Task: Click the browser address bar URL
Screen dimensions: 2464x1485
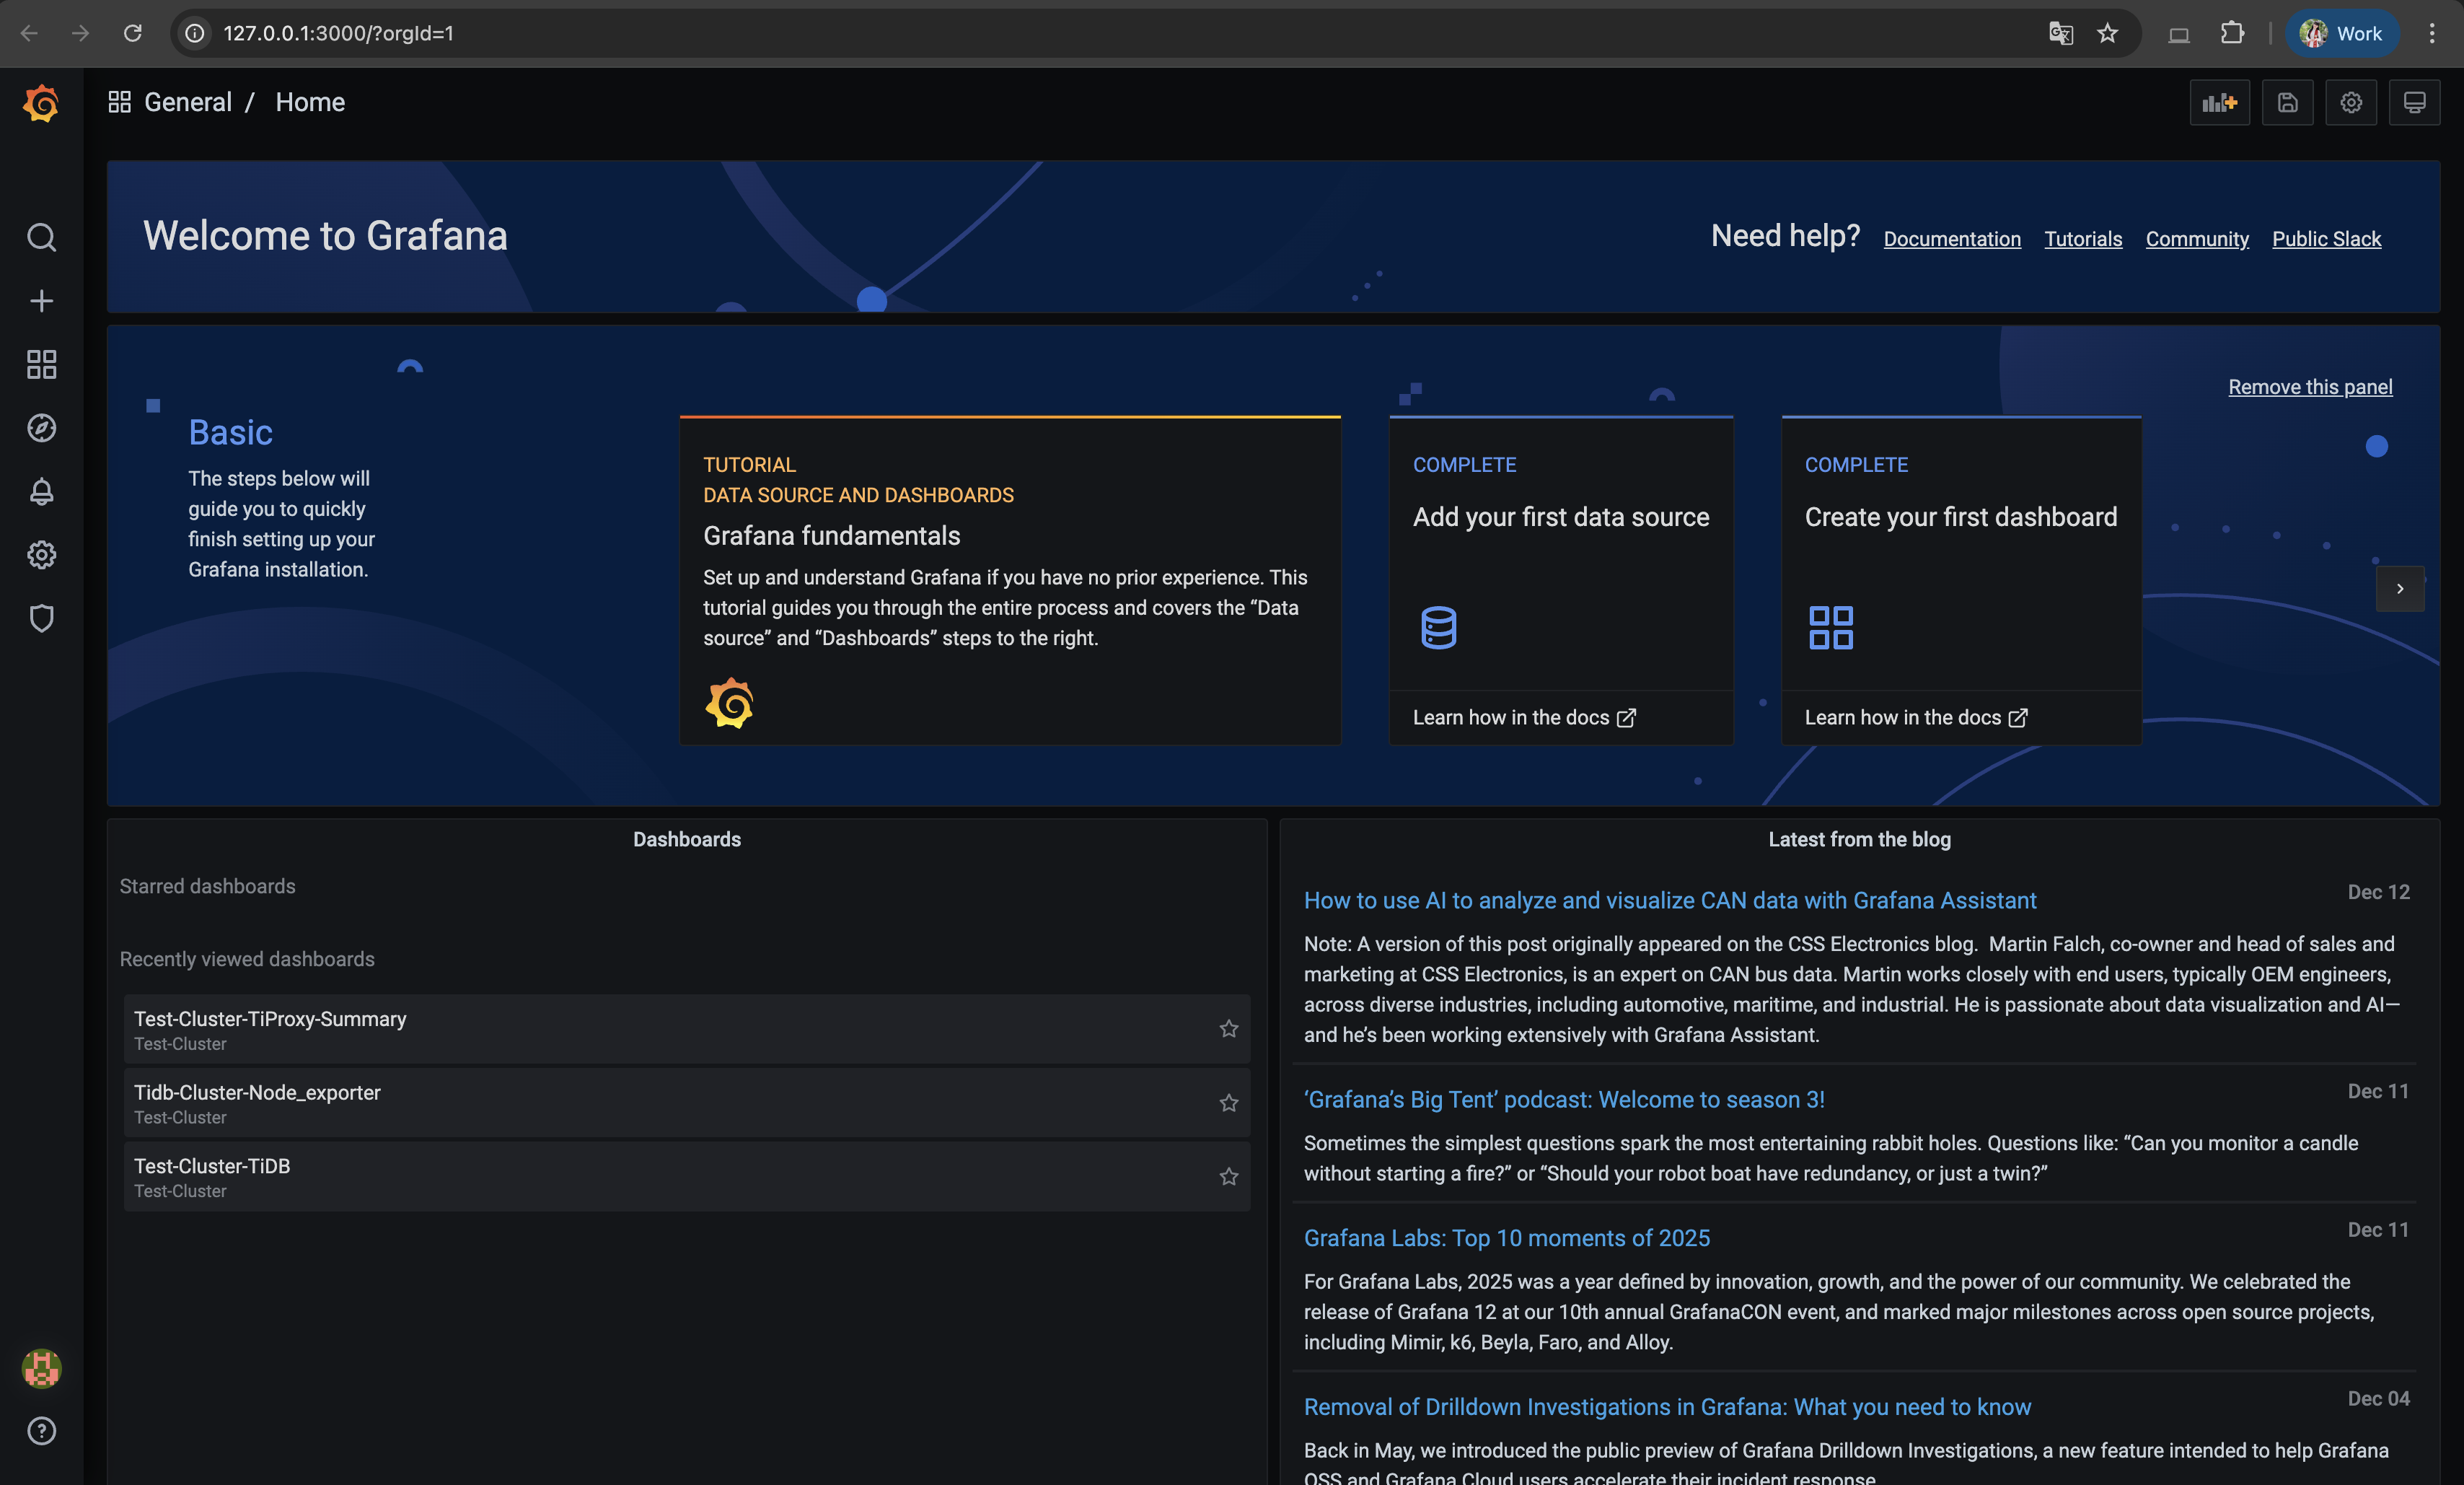Action: [338, 33]
